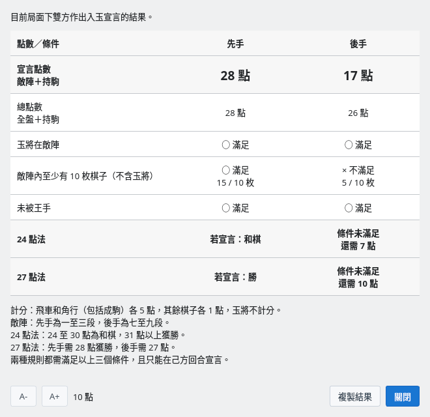
Task: Click the 27 點法 rule label
Action: (x=31, y=277)
